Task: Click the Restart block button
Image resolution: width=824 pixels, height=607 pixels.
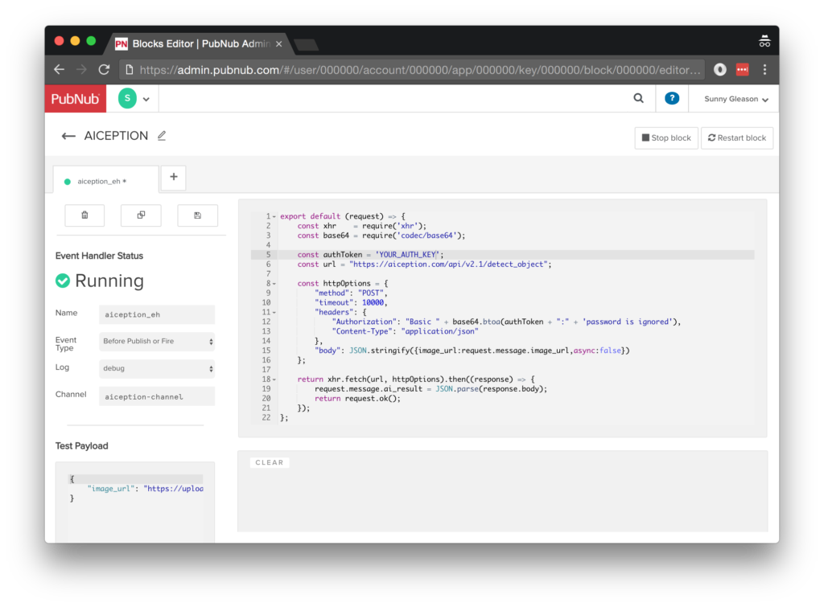Action: (x=736, y=138)
